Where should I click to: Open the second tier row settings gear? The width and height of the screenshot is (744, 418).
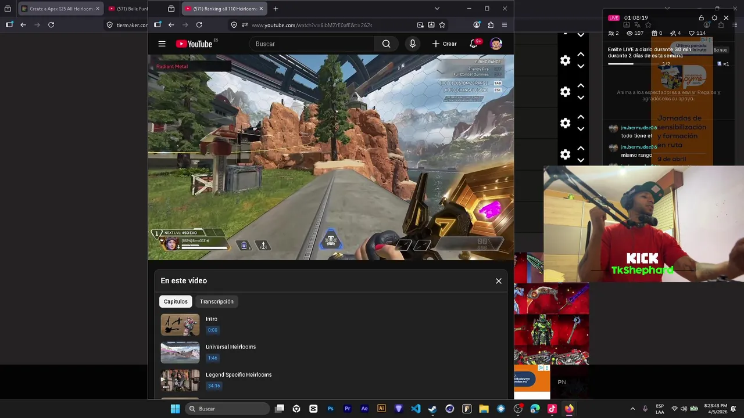click(x=565, y=92)
